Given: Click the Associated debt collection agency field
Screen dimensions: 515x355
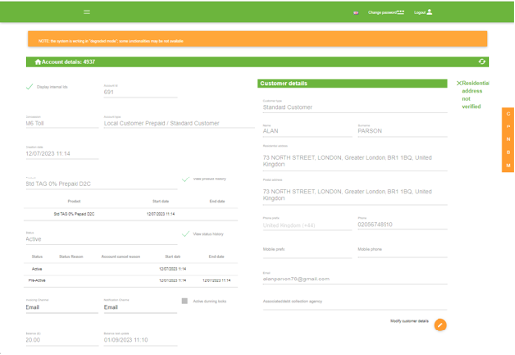Looking at the screenshot, I should (355, 303).
